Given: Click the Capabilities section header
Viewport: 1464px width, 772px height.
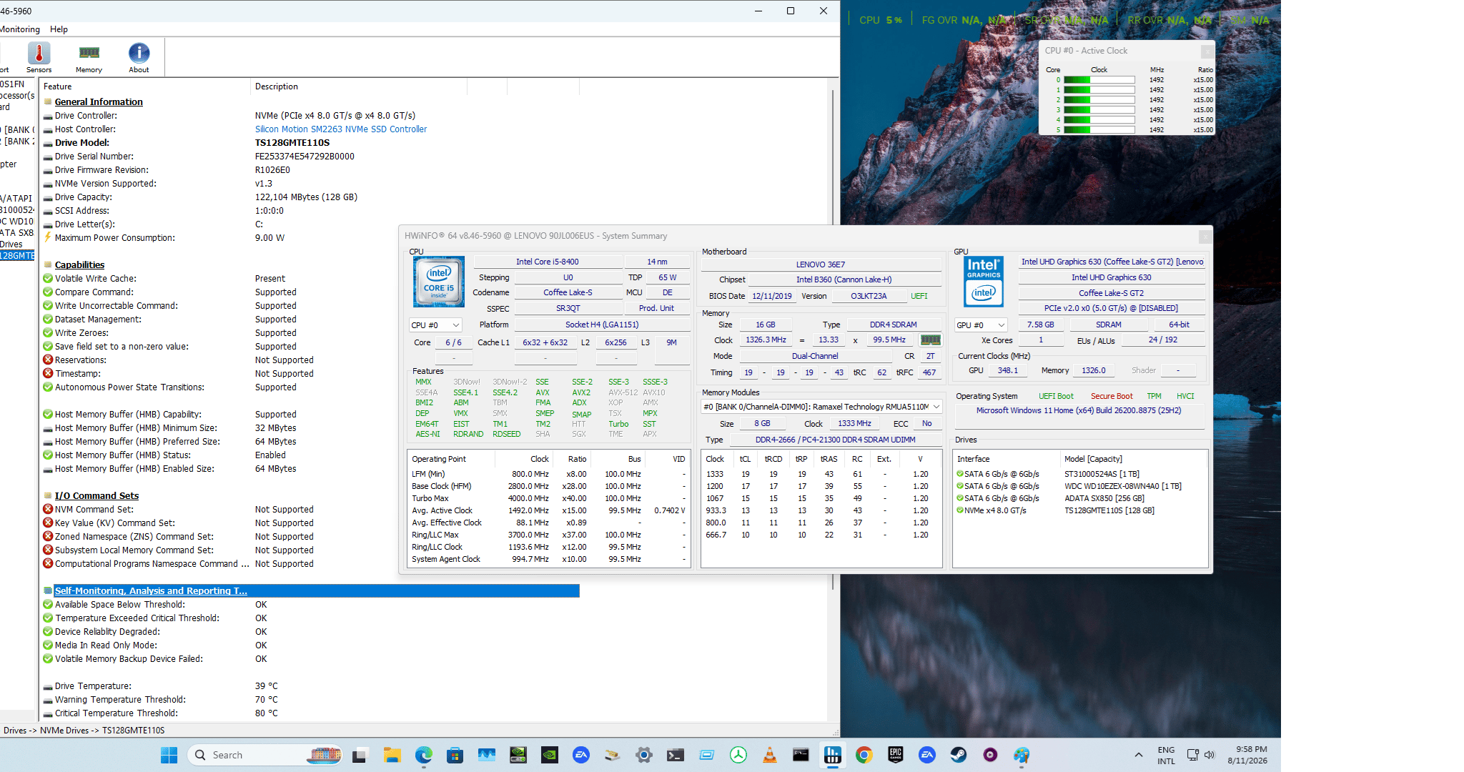Looking at the screenshot, I should point(79,265).
